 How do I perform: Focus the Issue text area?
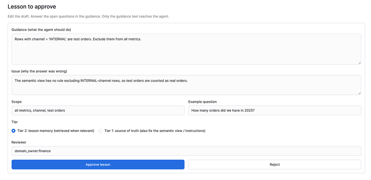tap(186, 85)
